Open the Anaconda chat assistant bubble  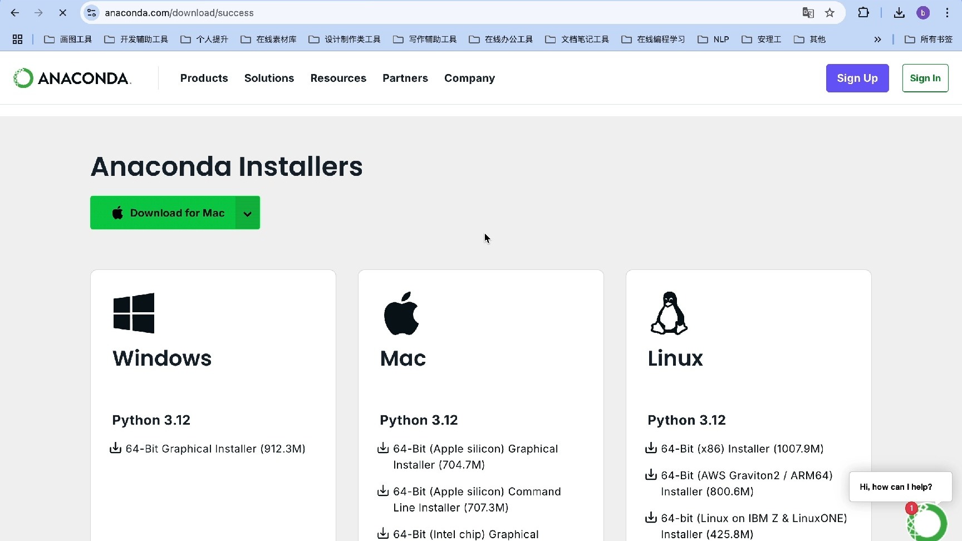point(927,522)
